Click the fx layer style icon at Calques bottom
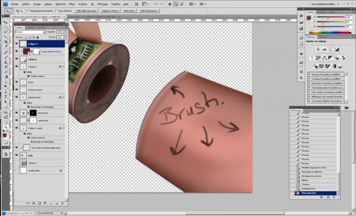Viewport: 356px width, 216px height. coord(34,204)
